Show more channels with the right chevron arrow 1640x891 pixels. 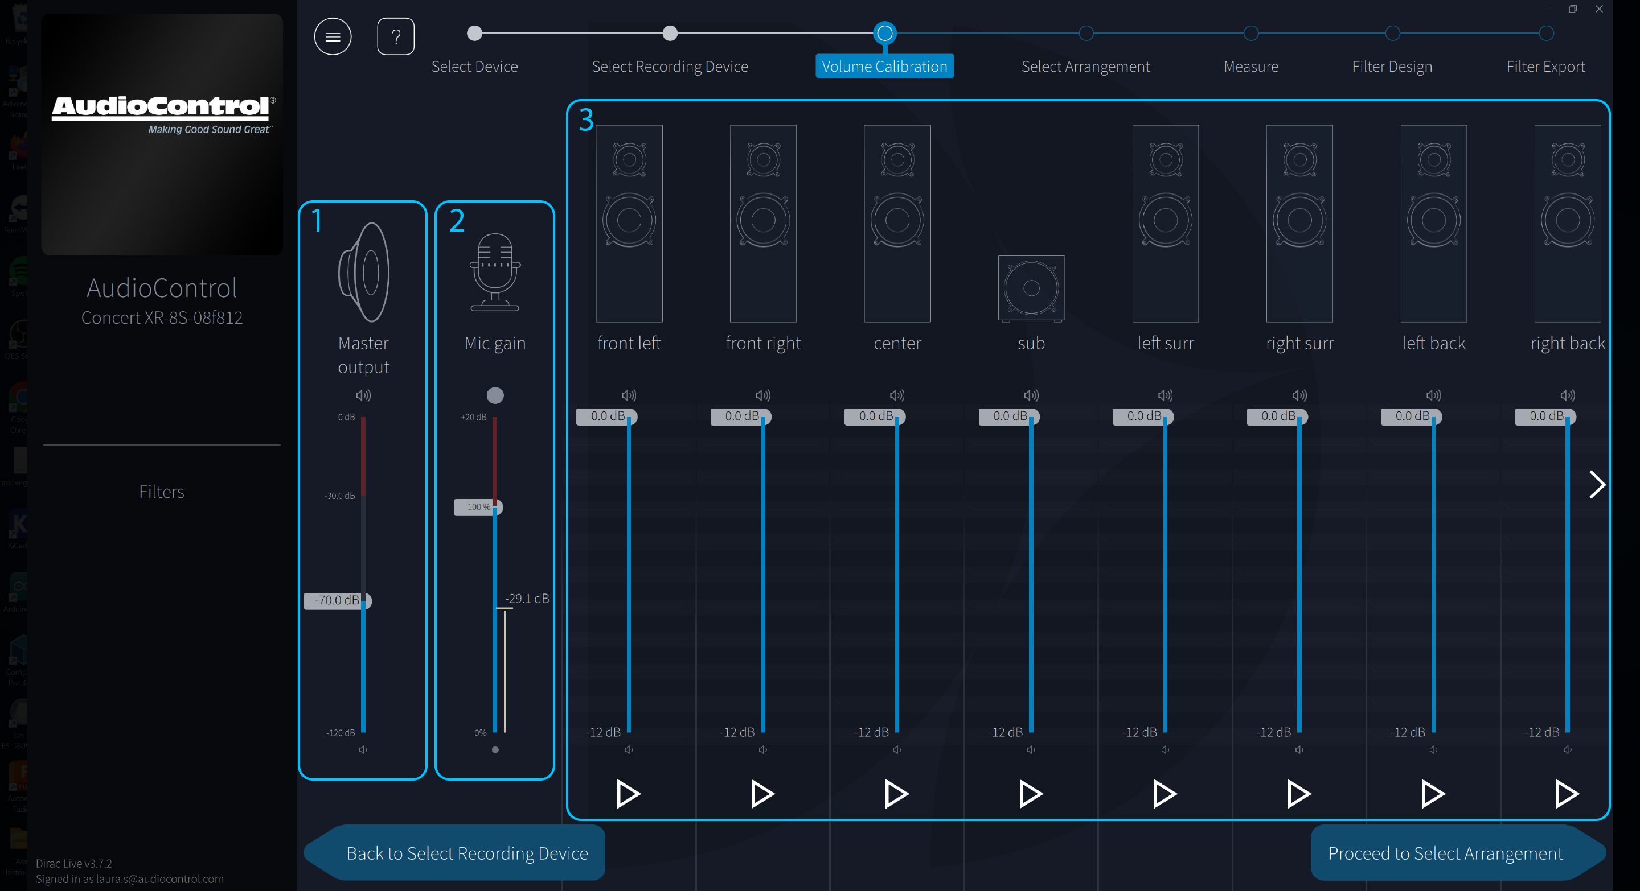coord(1597,485)
